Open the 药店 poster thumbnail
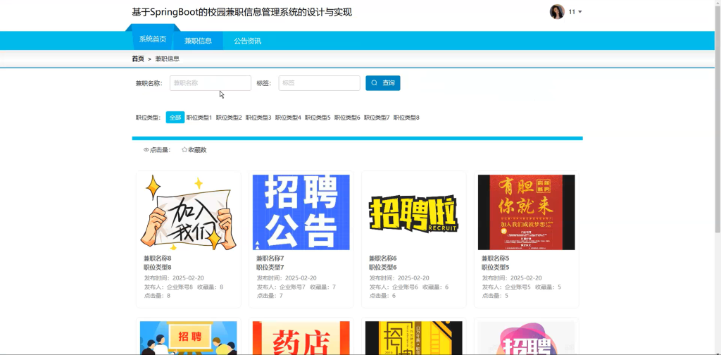The height and width of the screenshot is (355, 721). coord(301,338)
